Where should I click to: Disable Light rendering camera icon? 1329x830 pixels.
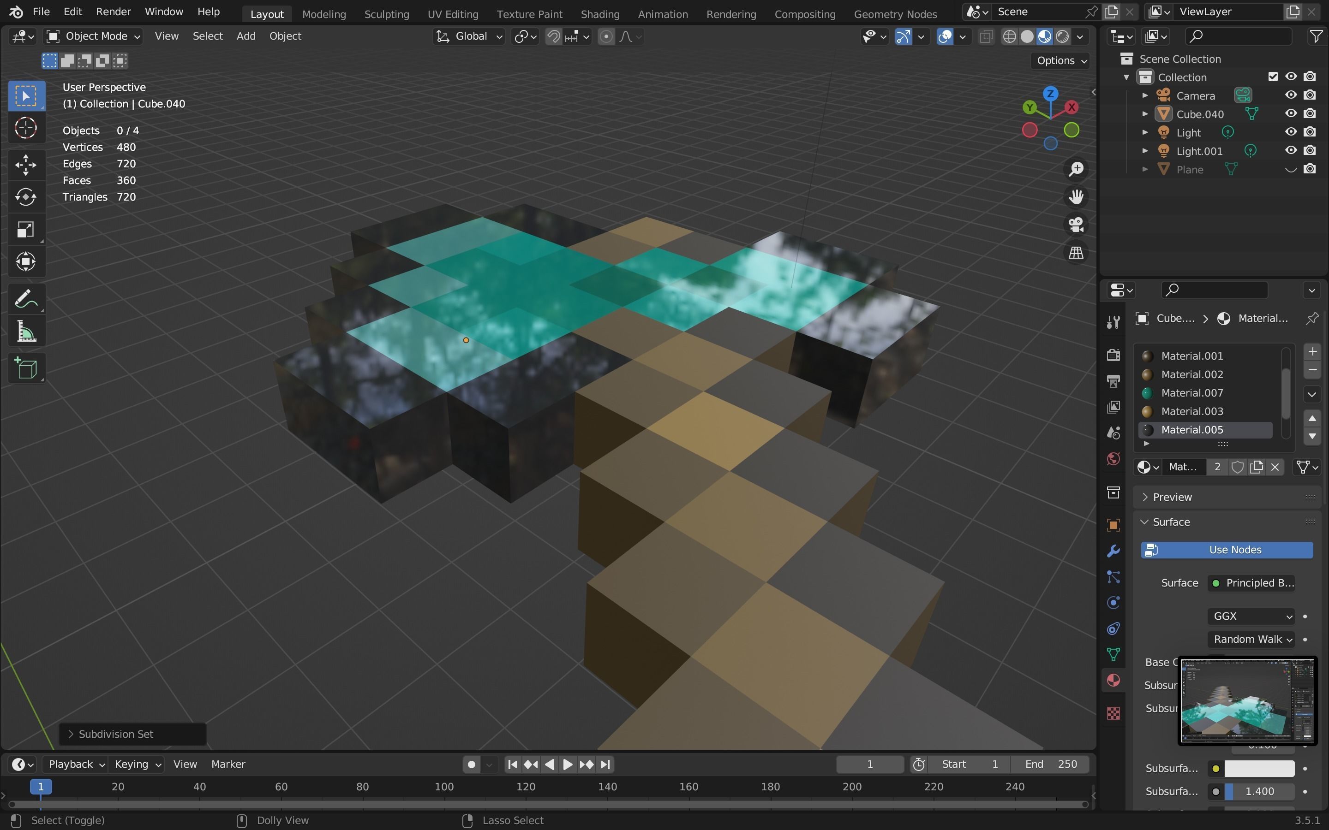tap(1310, 132)
